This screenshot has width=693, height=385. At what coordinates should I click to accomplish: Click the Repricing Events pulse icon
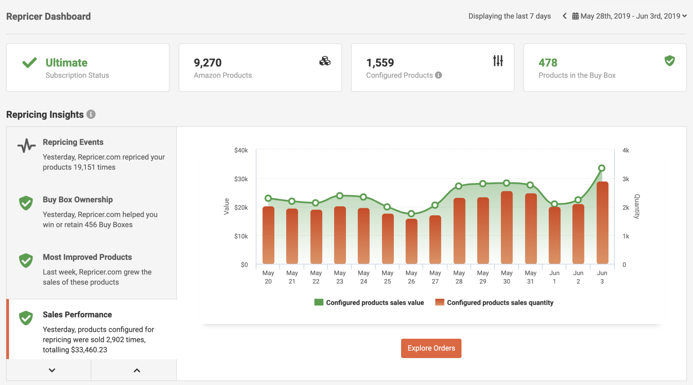click(26, 146)
